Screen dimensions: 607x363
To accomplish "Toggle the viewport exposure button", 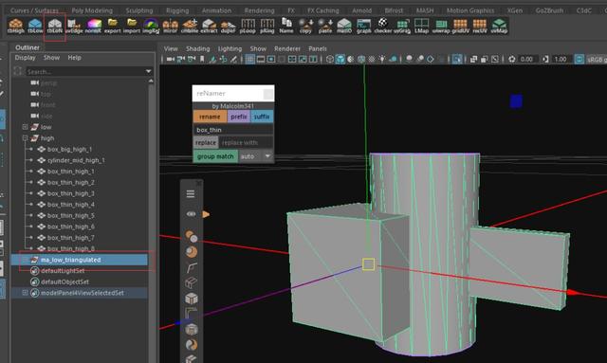I will click(x=512, y=59).
